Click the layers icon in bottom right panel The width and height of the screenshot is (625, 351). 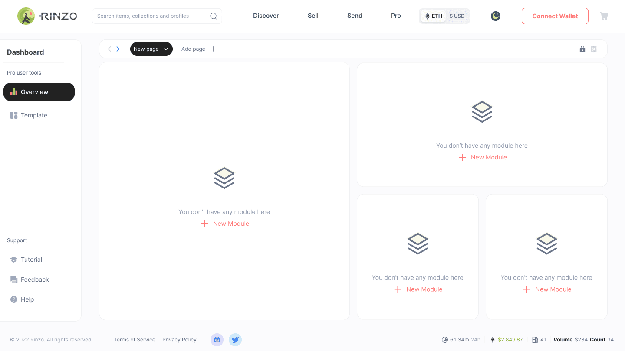pos(547,244)
